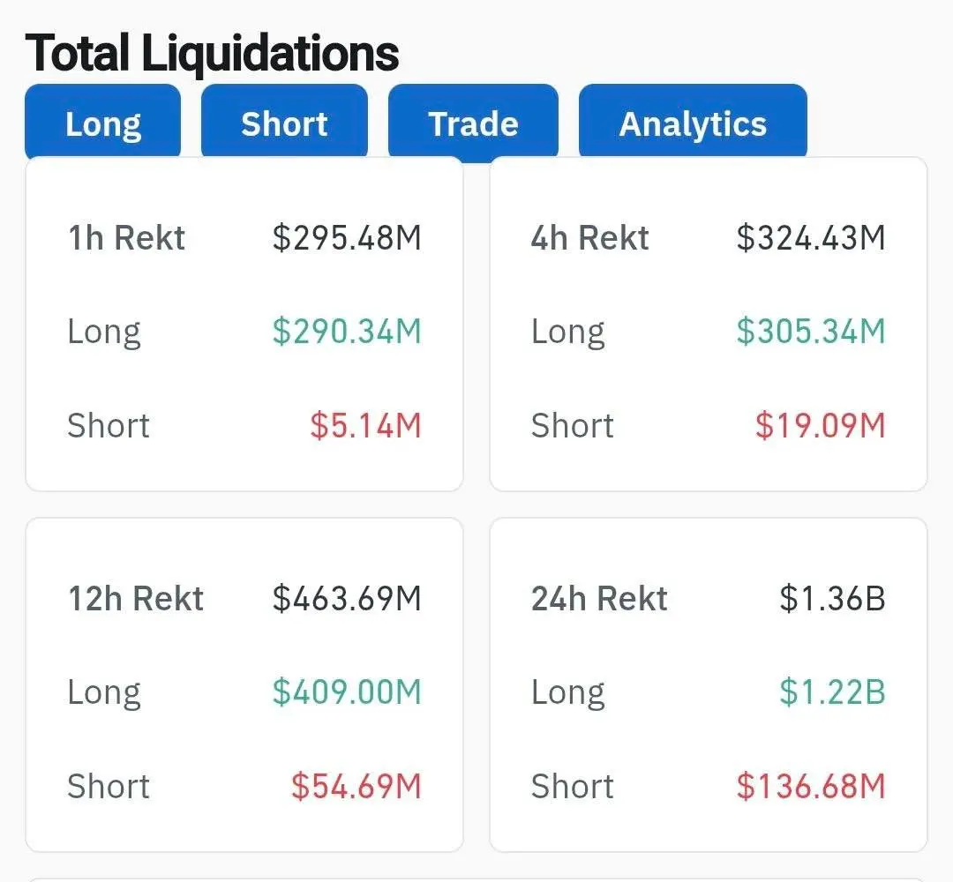
Task: Click 1h short liquidations value $5.14M
Action: [365, 426]
